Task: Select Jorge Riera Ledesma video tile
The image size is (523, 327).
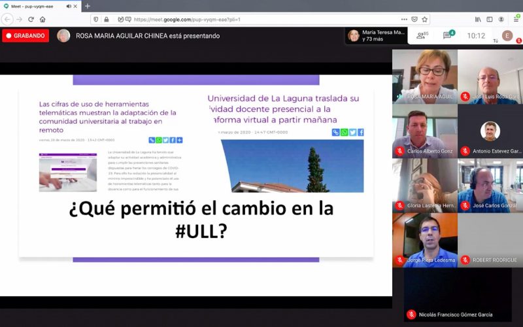Action: (x=425, y=240)
